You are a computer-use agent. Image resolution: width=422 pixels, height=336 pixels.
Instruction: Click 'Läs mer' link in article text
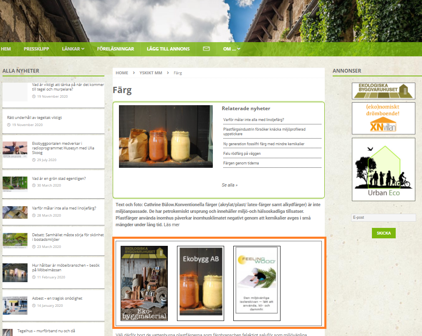(172, 225)
